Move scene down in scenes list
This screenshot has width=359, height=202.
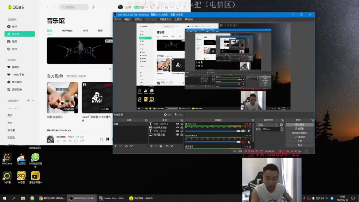[131, 146]
